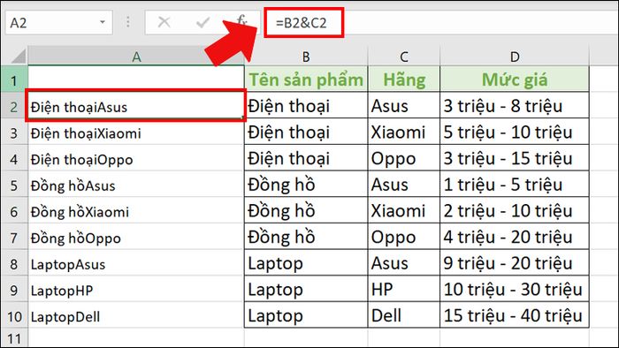Select row 6 header
This screenshot has height=348, width=619.
coord(14,210)
